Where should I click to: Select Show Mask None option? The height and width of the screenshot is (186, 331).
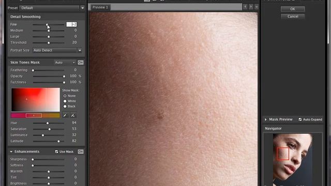65,96
